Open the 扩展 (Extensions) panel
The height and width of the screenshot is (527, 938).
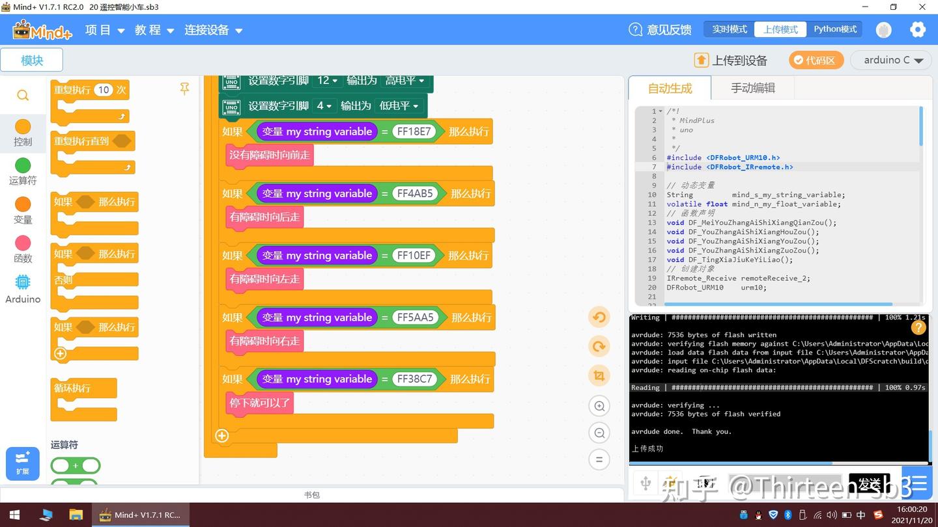click(22, 463)
